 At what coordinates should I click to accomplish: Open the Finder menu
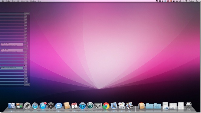click(8, 1)
